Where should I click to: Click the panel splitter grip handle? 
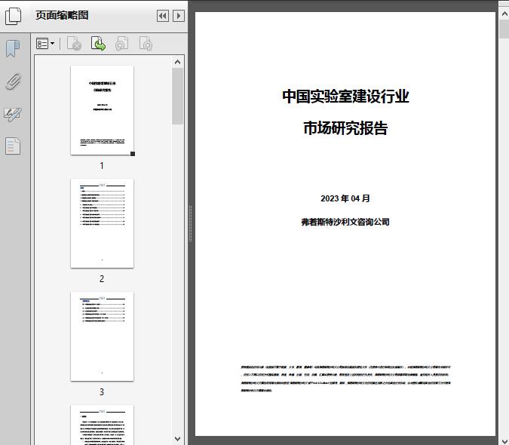click(191, 224)
